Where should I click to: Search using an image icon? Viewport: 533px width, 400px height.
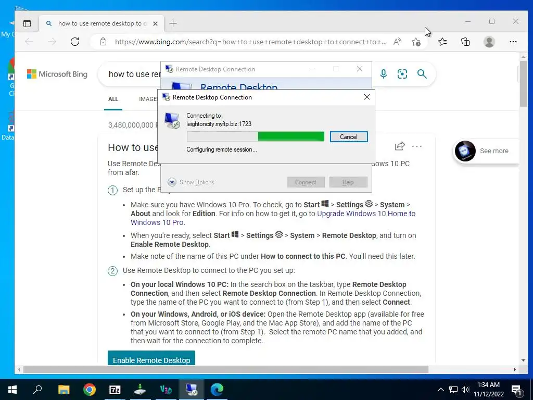pyautogui.click(x=402, y=74)
